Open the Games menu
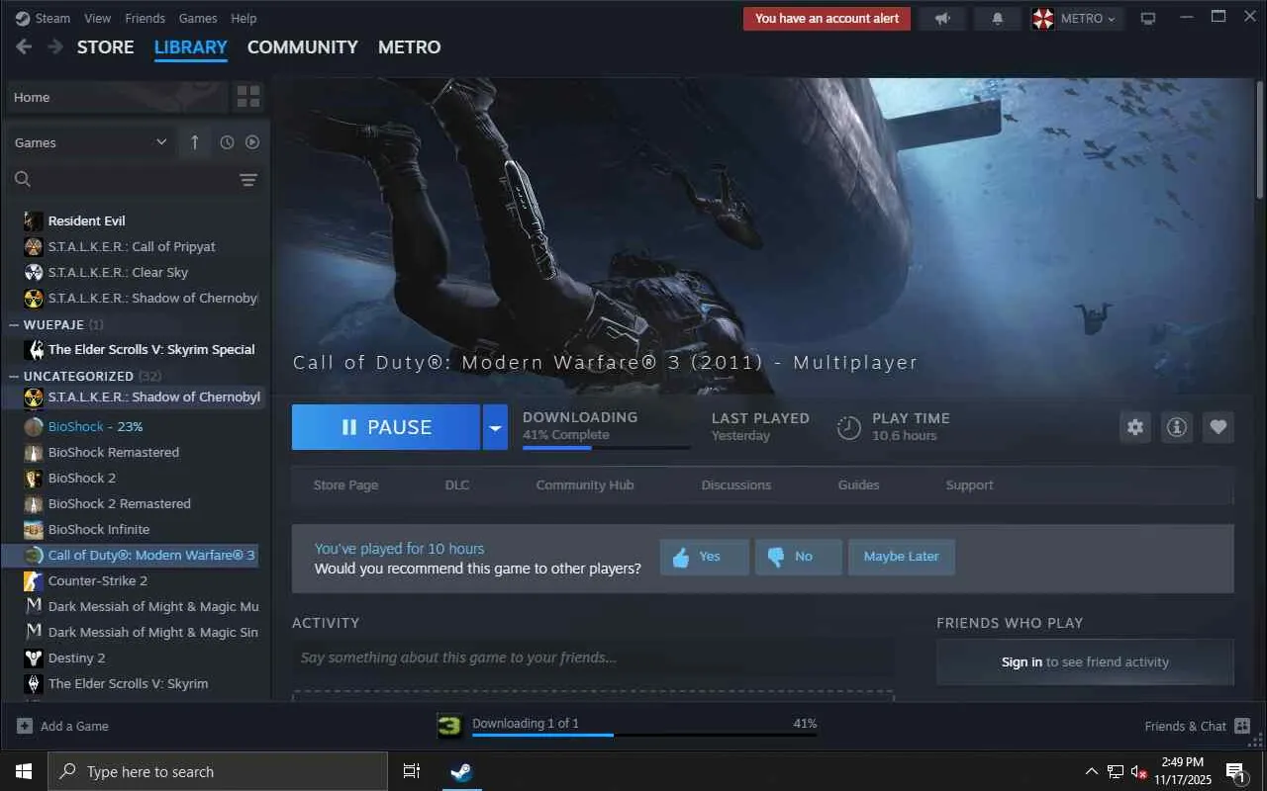The height and width of the screenshot is (791, 1267). pos(198,18)
